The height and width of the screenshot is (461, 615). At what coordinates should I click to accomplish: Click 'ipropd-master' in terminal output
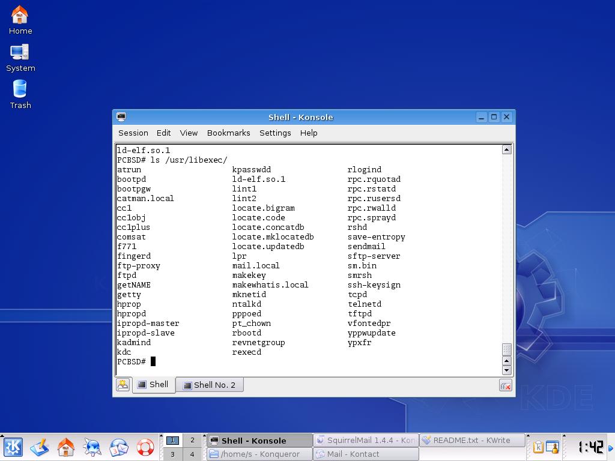[148, 324]
